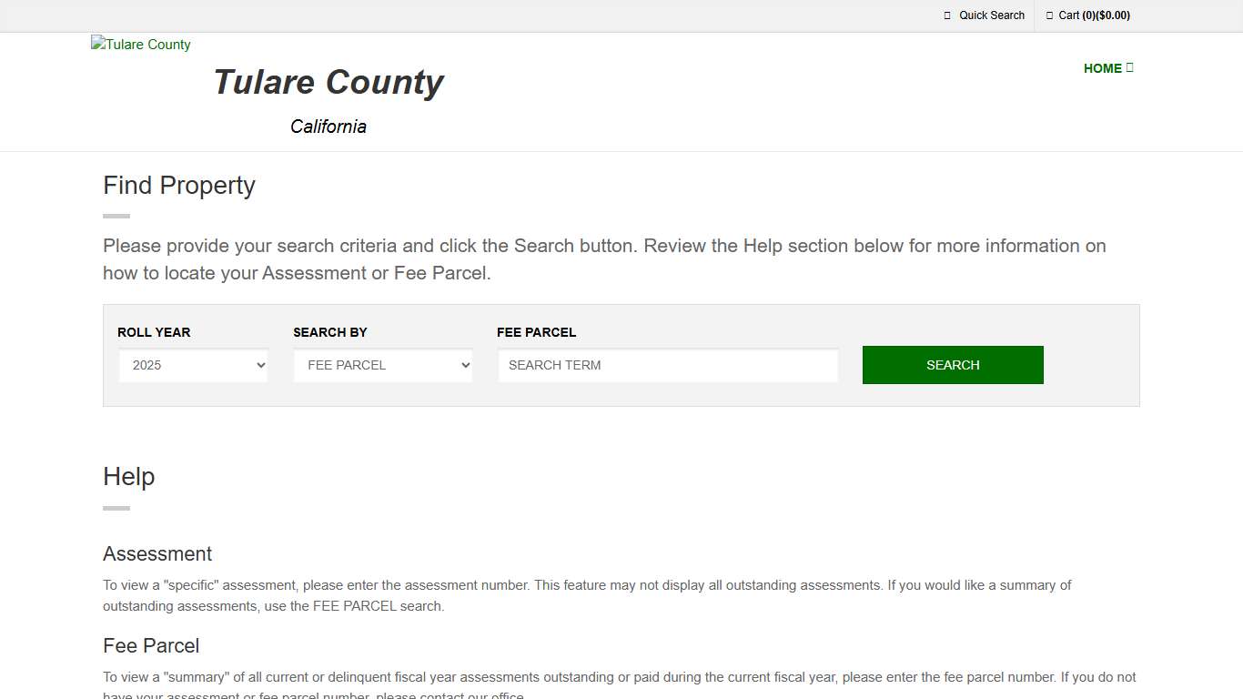Select the Quick Search toolbar entry
The width and height of the screenshot is (1243, 699).
tap(991, 15)
